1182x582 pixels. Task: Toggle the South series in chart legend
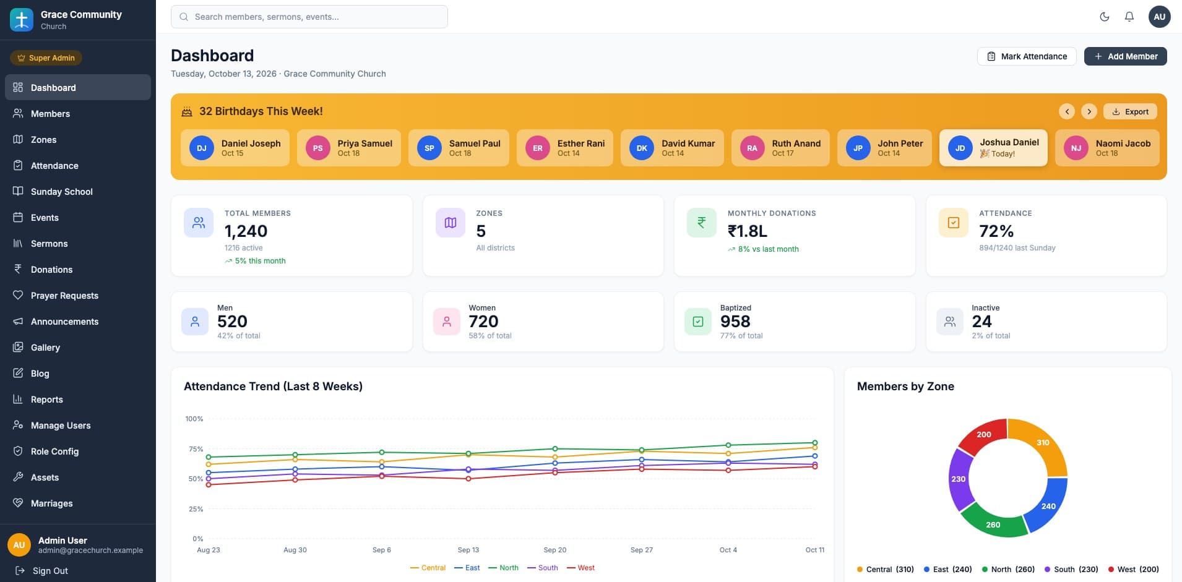(x=543, y=568)
